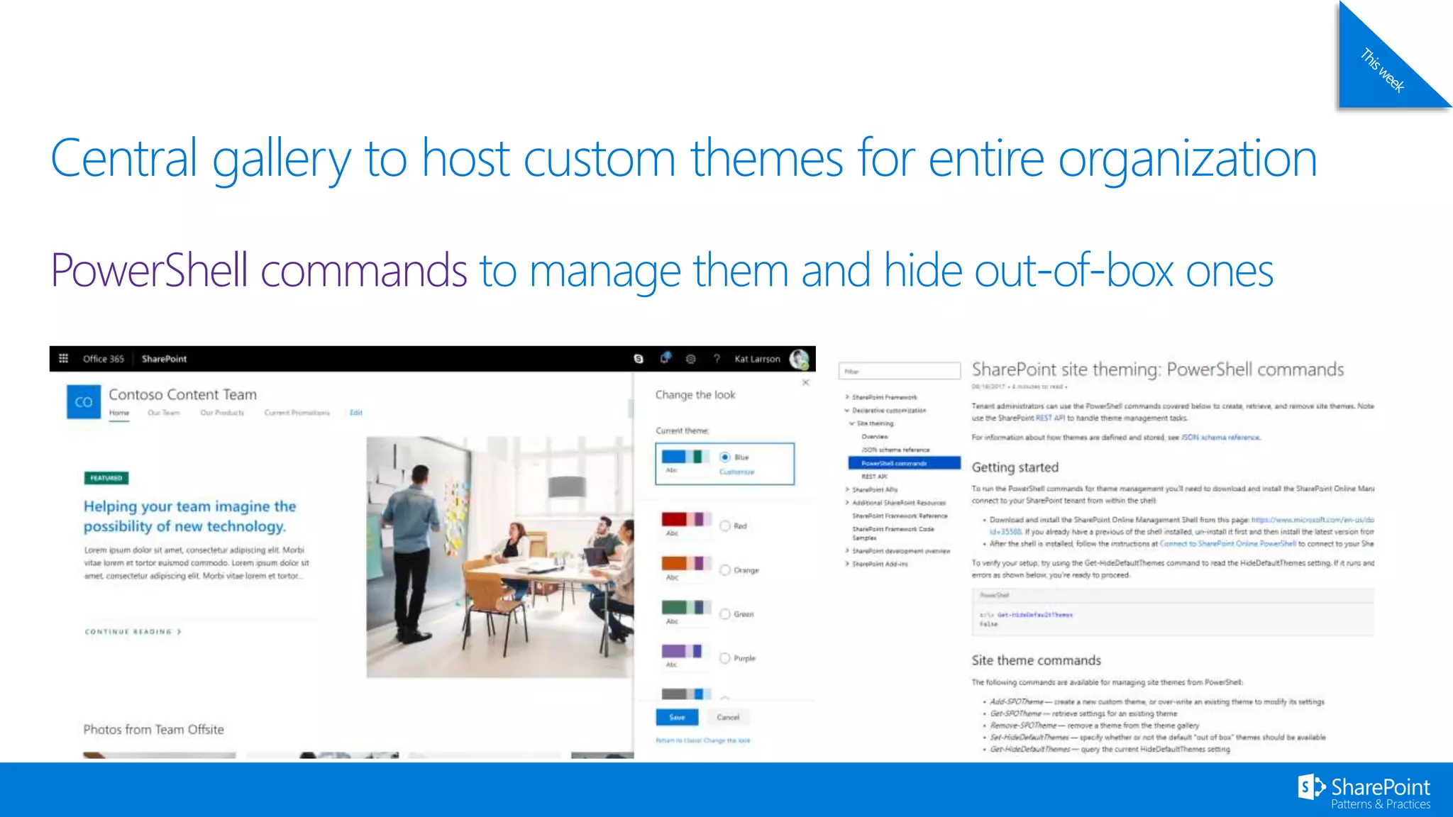Screen dimensions: 1453x817
Task: Click the Get-HideDefaultThemes code line
Action: [1035, 615]
